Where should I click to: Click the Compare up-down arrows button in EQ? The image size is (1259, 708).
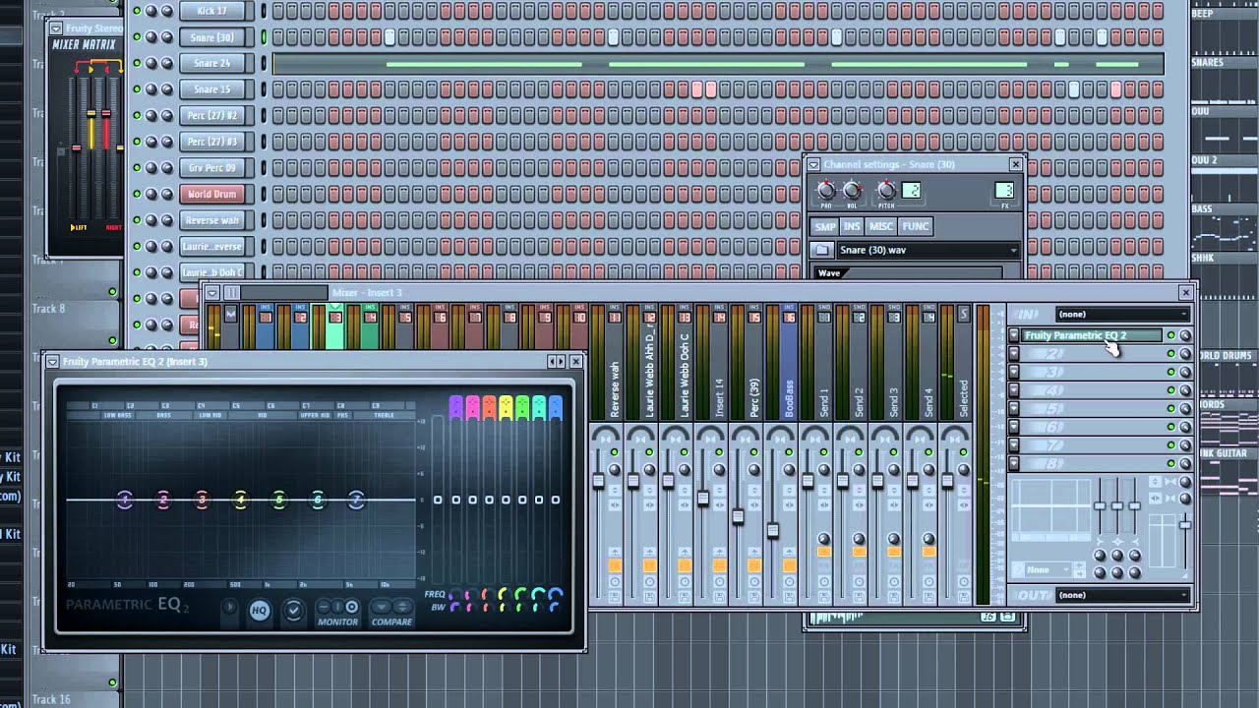(402, 607)
